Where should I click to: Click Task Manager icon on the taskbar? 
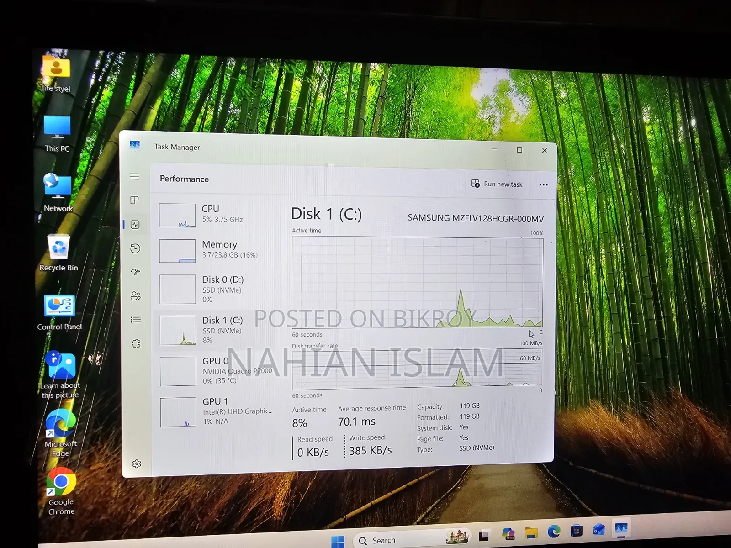tap(621, 528)
